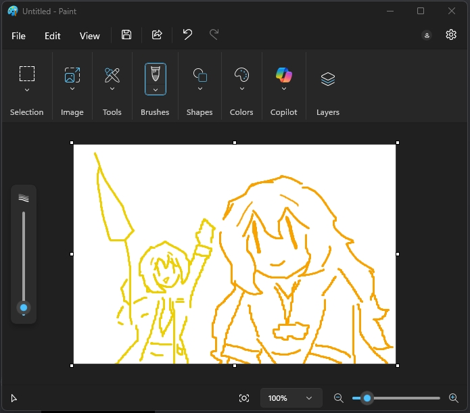
Task: Show the Layers panel
Action: 328,79
